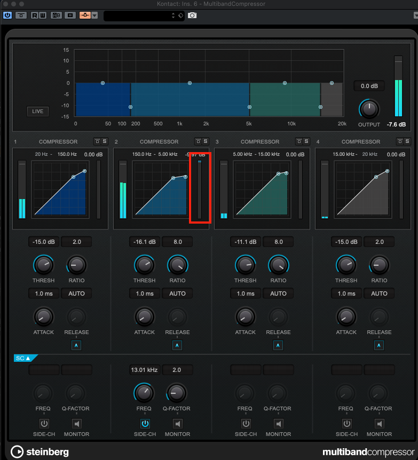
Task: Click band 1 side-chain MONITOR speaker
Action: [77, 424]
